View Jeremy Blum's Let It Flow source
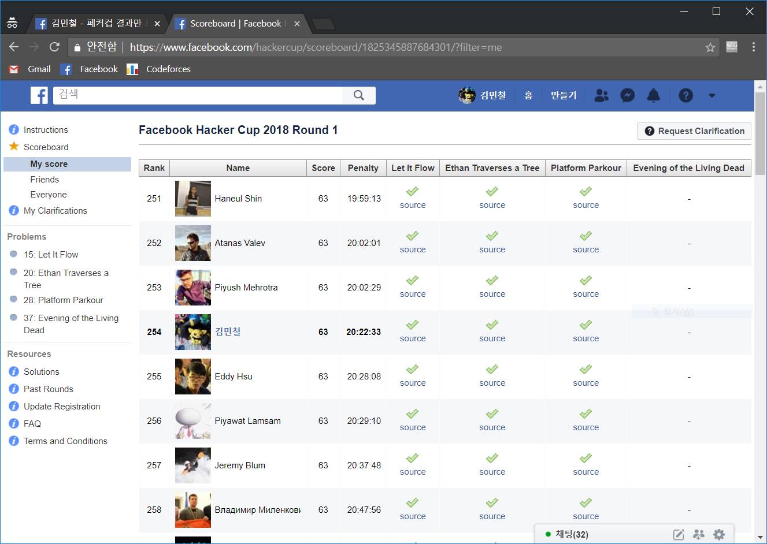 413,472
